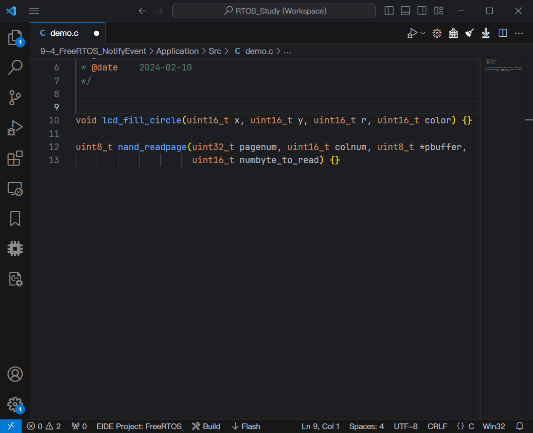Viewport: 533px width, 433px height.
Task: Click the flash download icon in toolbar
Action: pos(485,33)
